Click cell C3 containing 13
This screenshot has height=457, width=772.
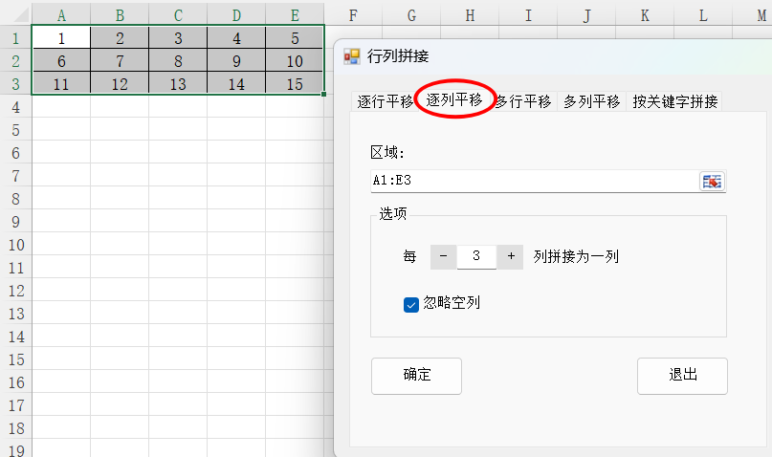[178, 83]
